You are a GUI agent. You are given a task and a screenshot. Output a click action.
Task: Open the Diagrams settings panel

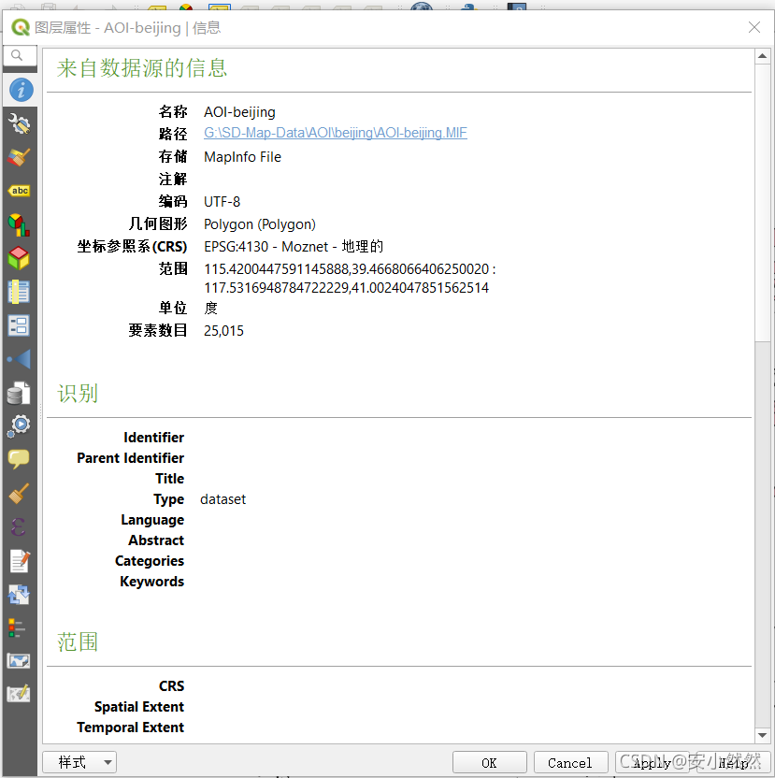pos(19,224)
